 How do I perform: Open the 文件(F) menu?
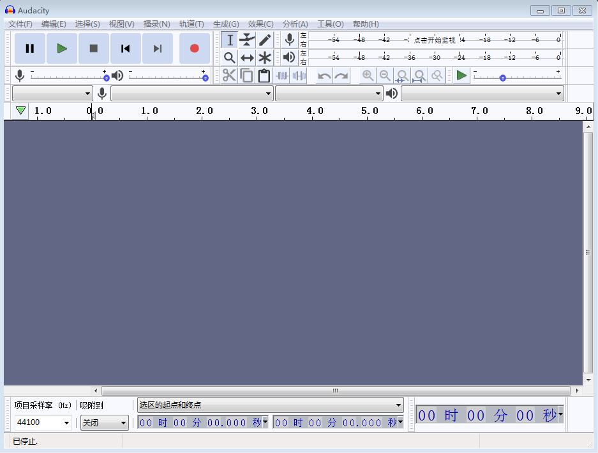coord(20,24)
